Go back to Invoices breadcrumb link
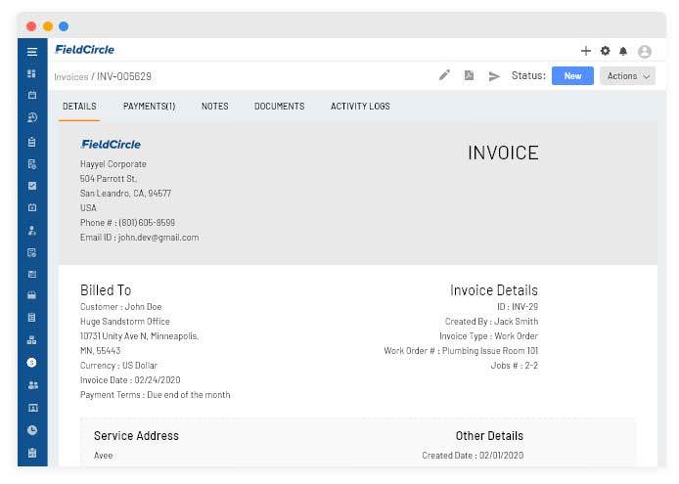 tap(71, 76)
